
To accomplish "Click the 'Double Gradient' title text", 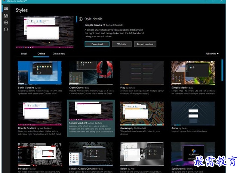I will click(27, 128).
